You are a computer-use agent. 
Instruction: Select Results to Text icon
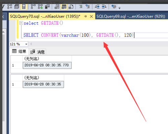57,7
